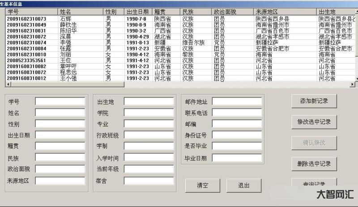Screen dimensions: 358x207
Task: Select the row for student 石辉
Action: 68,19
